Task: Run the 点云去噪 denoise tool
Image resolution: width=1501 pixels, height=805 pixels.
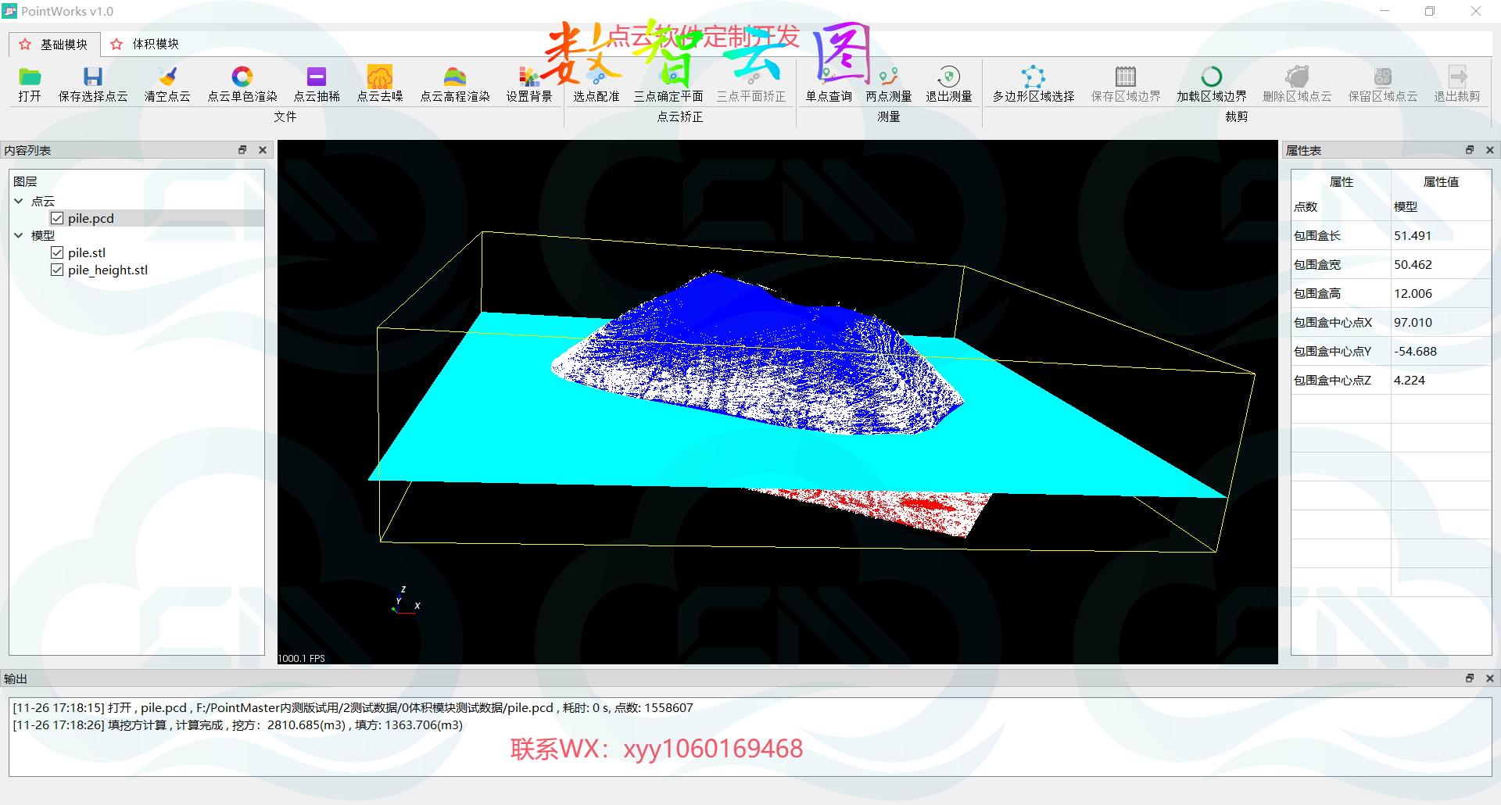Action: 380,77
